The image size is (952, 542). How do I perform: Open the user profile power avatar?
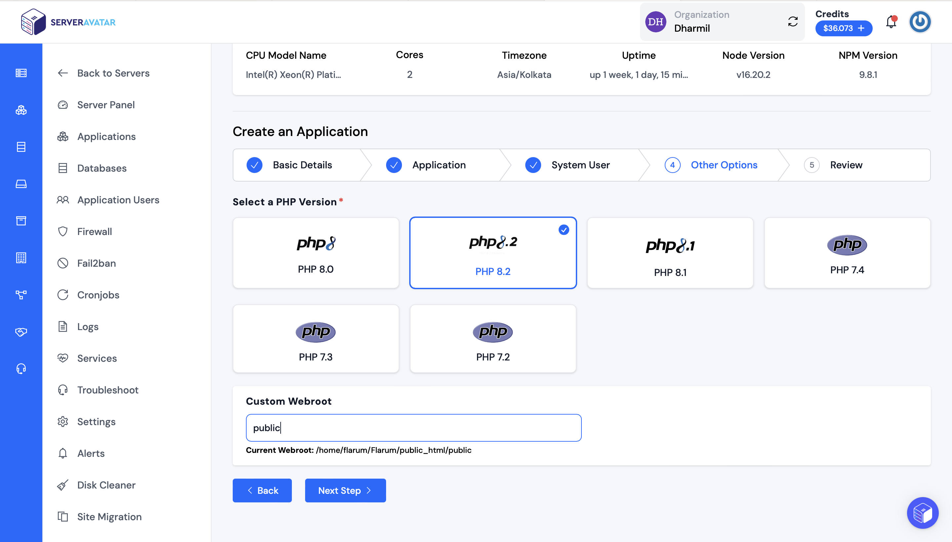point(920,21)
